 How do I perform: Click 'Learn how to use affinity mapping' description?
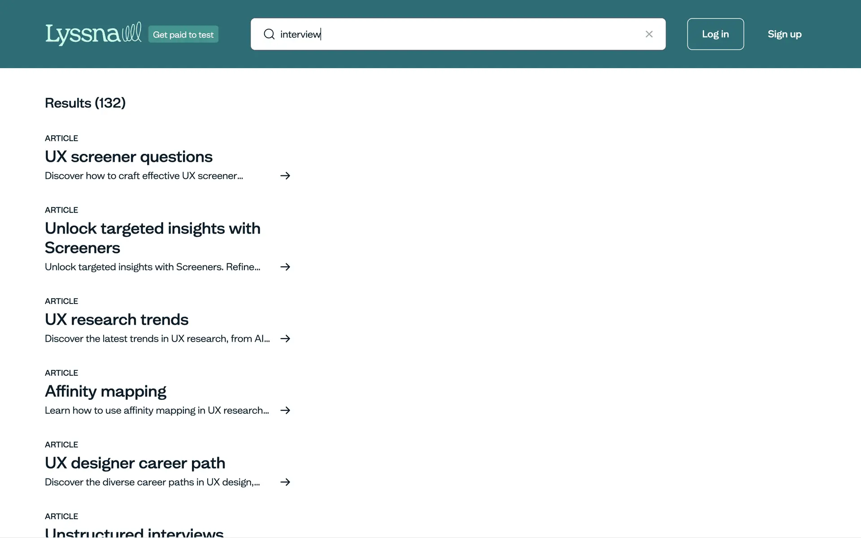point(157,410)
